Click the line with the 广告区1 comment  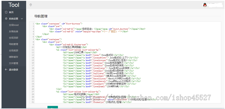tap(89, 31)
